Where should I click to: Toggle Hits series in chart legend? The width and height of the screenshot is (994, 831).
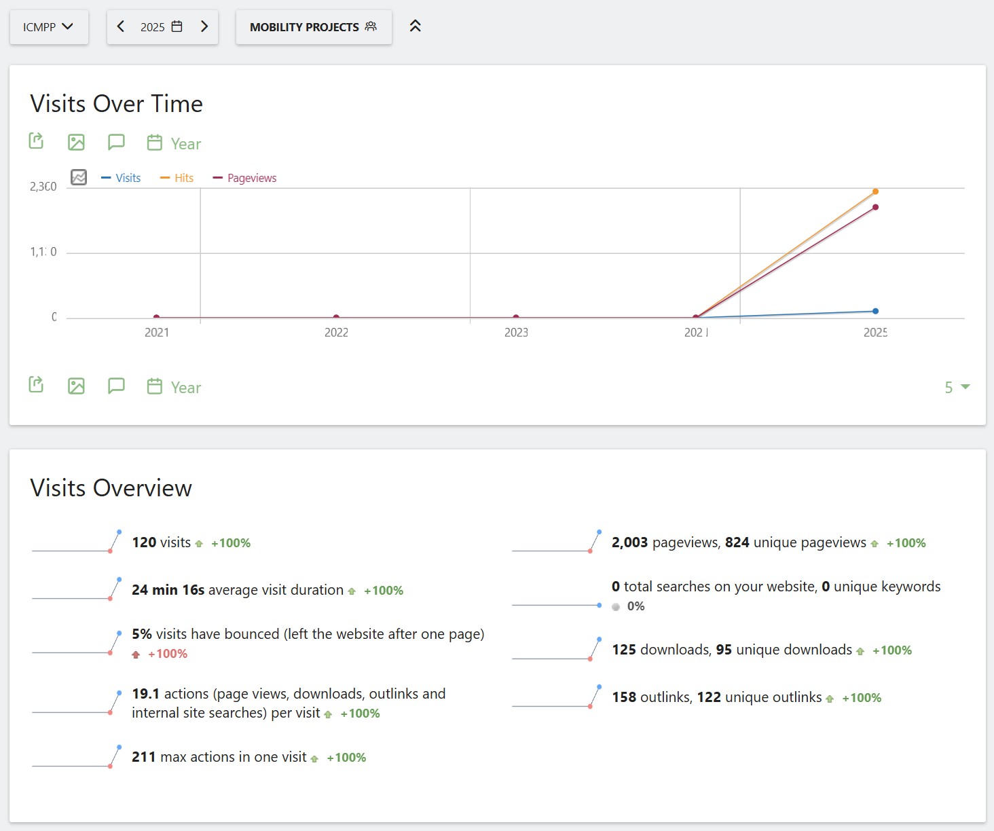coord(177,178)
